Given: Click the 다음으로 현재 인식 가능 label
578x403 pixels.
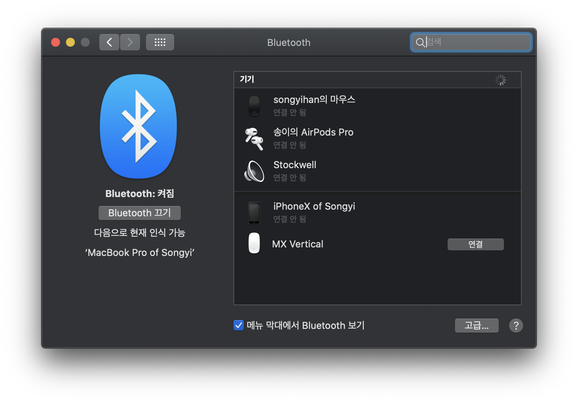Looking at the screenshot, I should pyautogui.click(x=140, y=233).
